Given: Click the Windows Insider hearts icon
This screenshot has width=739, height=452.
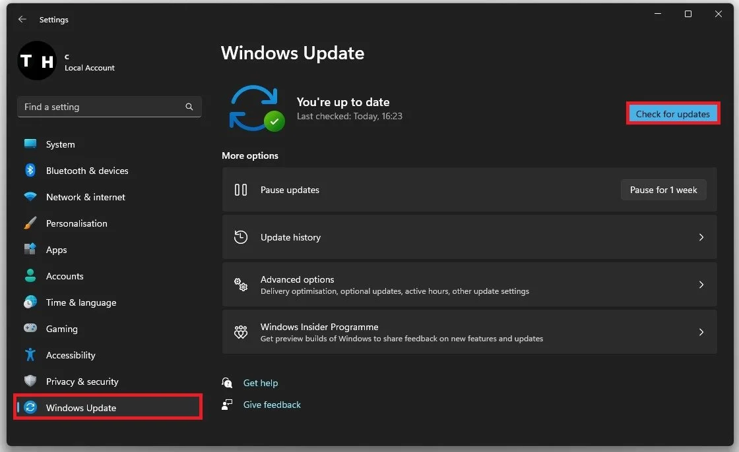Looking at the screenshot, I should coord(241,332).
